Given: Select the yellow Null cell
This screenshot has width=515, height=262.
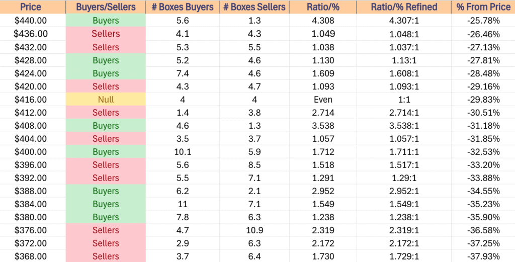Looking at the screenshot, I should [x=106, y=100].
